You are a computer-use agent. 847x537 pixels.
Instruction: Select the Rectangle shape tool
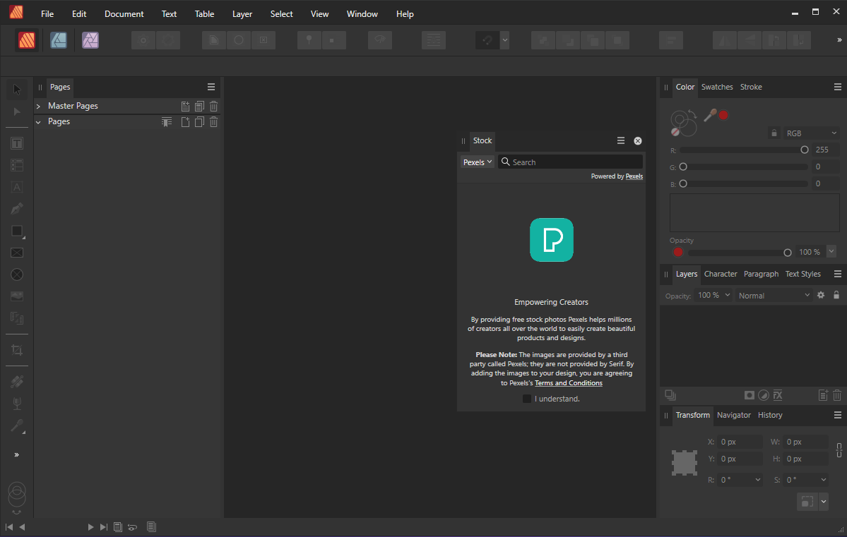[17, 231]
